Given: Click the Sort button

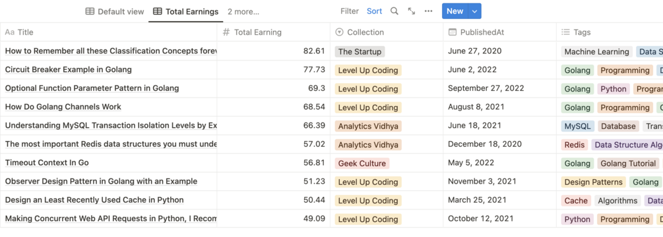Looking at the screenshot, I should click(374, 11).
